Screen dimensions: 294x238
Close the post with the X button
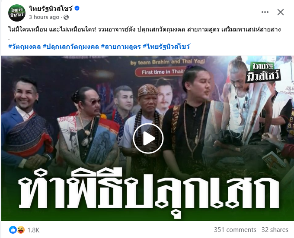[x=281, y=12]
